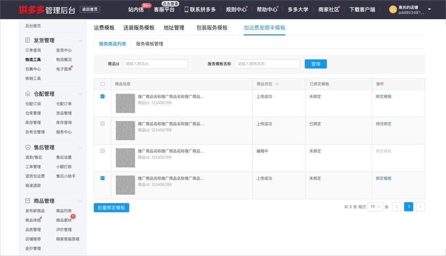Click the 商品管理 bag icon
The image size is (446, 256).
28,201
